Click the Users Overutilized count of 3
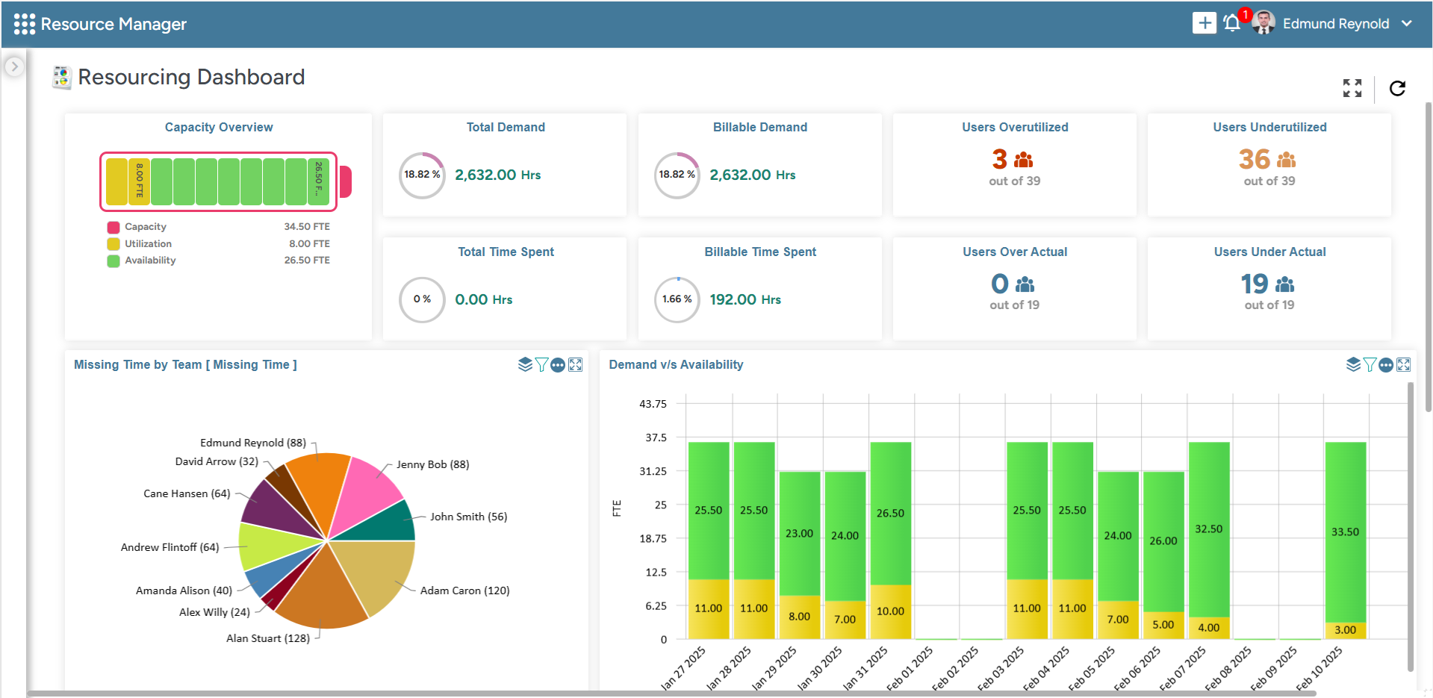 click(x=998, y=159)
